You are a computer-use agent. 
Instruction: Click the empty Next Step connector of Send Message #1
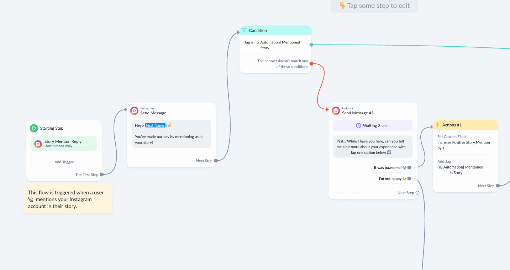point(417,193)
